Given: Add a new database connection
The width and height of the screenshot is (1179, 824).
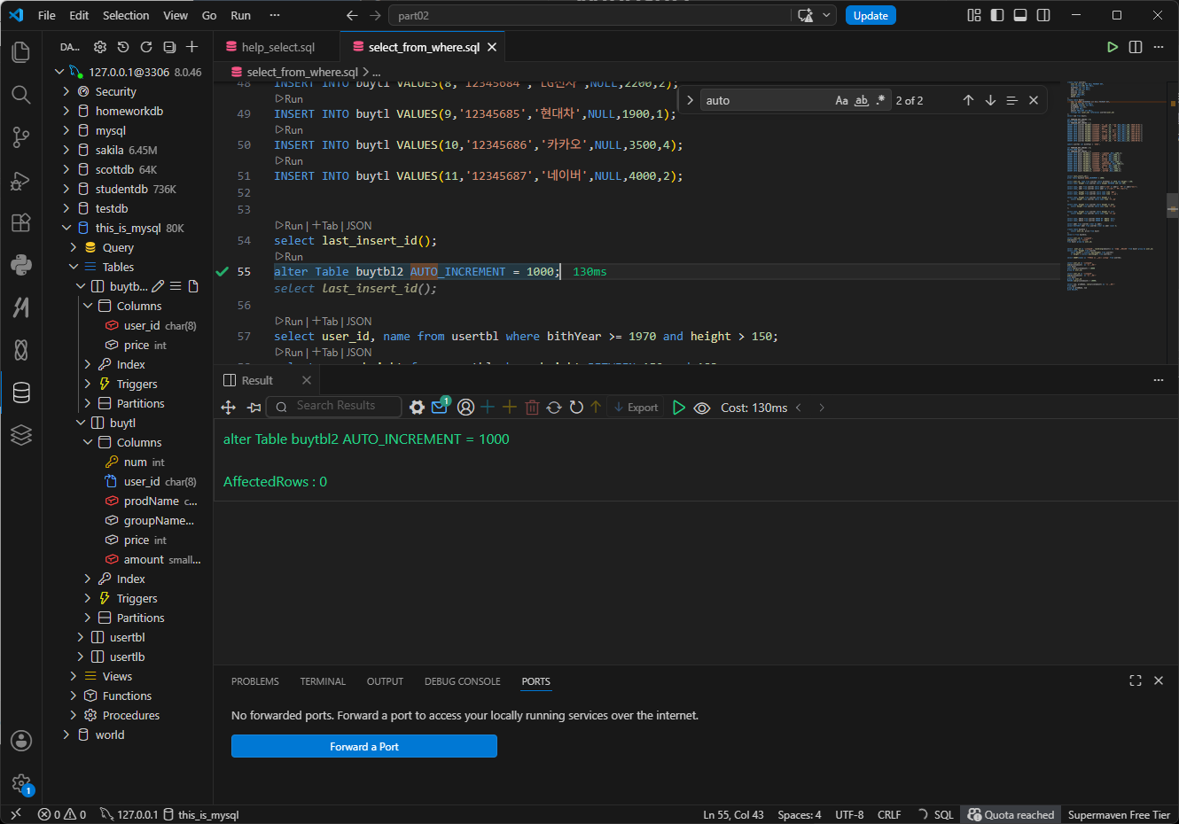Looking at the screenshot, I should click(x=192, y=47).
